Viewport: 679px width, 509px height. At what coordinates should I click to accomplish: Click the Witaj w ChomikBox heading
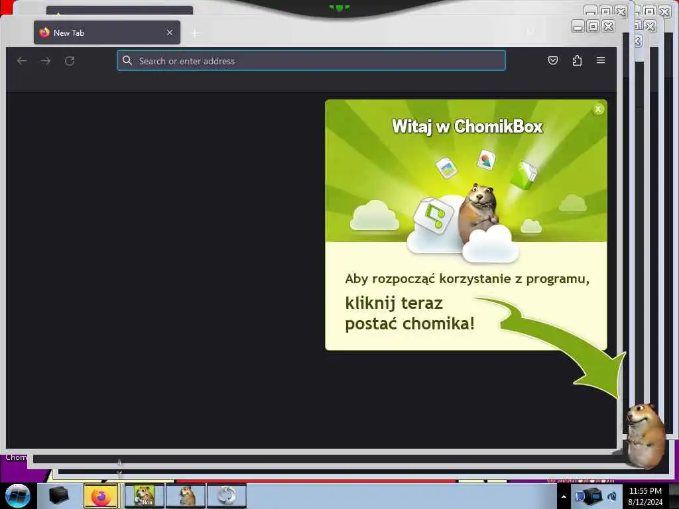467,127
